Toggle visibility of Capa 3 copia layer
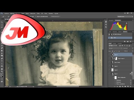The height and width of the screenshot is (100, 134). (109, 62)
